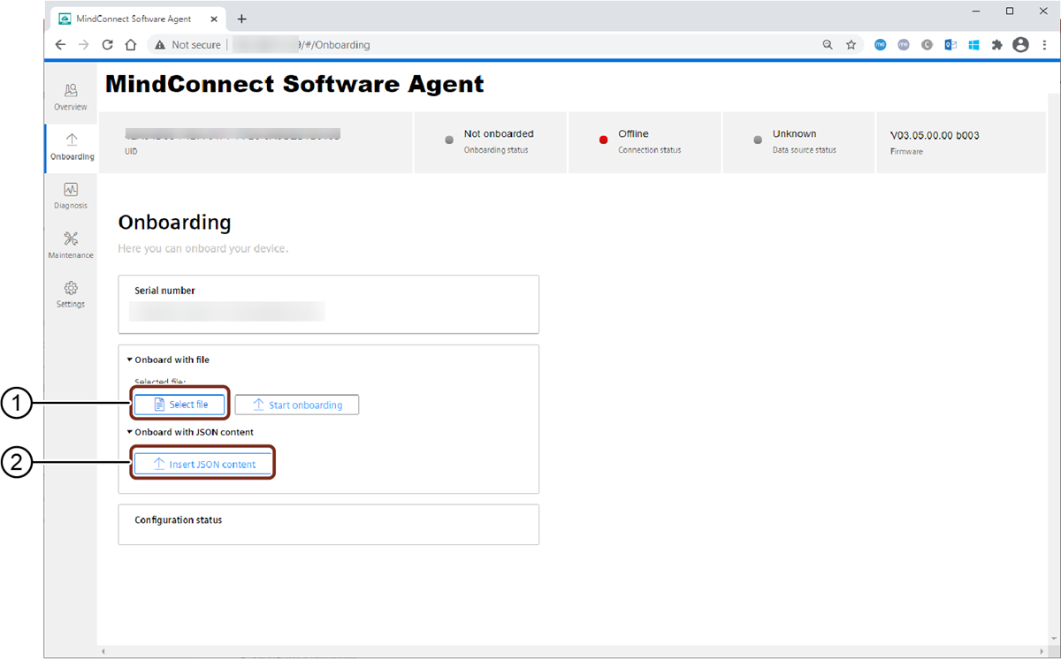Open the browser home page
Image resolution: width=1061 pixels, height=659 pixels.
pyautogui.click(x=131, y=44)
